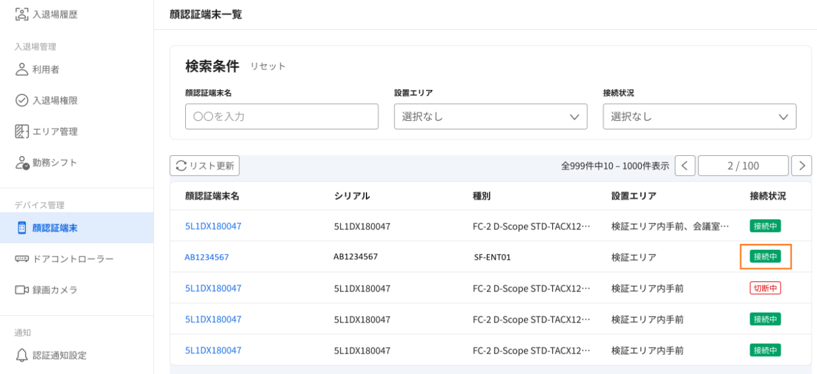
Task: Click the 顔認証端末 device icon
Action: pos(22,228)
